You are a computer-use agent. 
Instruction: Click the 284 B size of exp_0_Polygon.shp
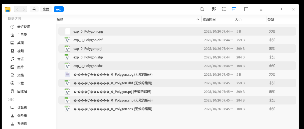point(240,57)
